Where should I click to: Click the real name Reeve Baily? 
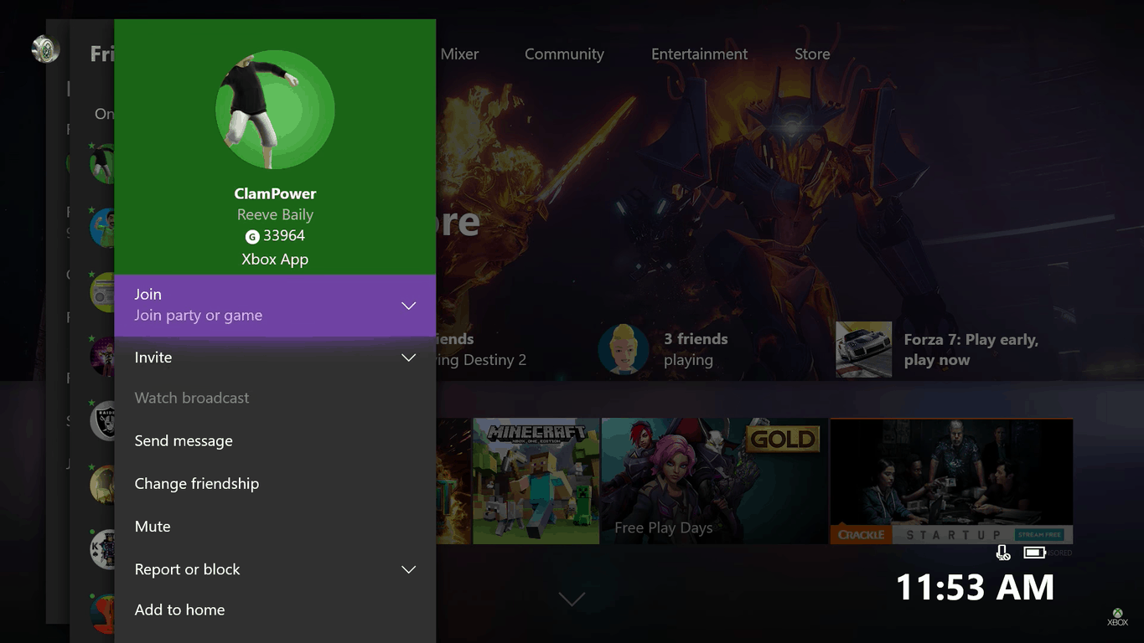[275, 215]
